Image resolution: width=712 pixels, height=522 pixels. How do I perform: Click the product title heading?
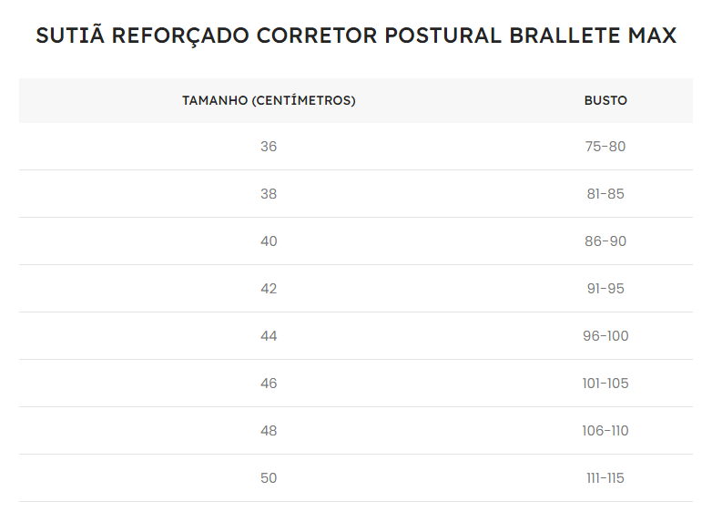coord(356,36)
